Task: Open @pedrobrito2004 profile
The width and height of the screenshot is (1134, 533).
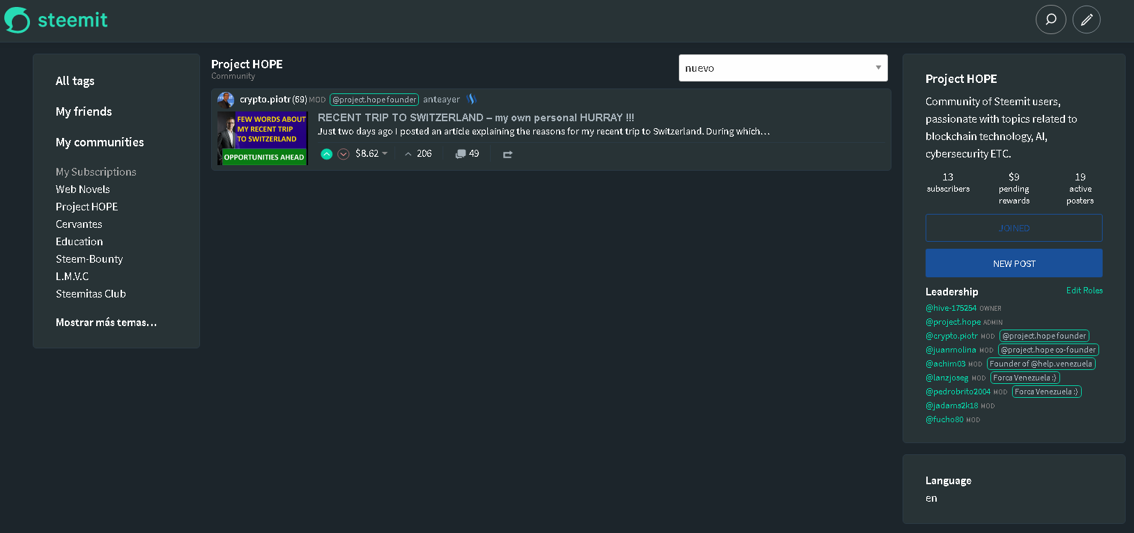Action: click(x=958, y=392)
